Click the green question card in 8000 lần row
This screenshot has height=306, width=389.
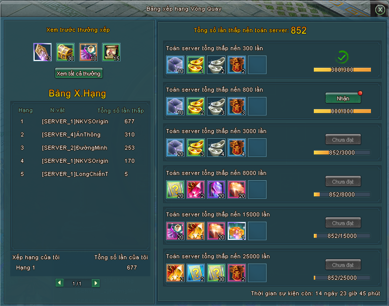175,190
